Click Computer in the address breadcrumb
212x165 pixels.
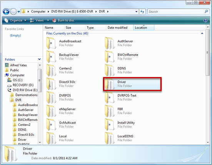pyautogui.click(x=38, y=12)
